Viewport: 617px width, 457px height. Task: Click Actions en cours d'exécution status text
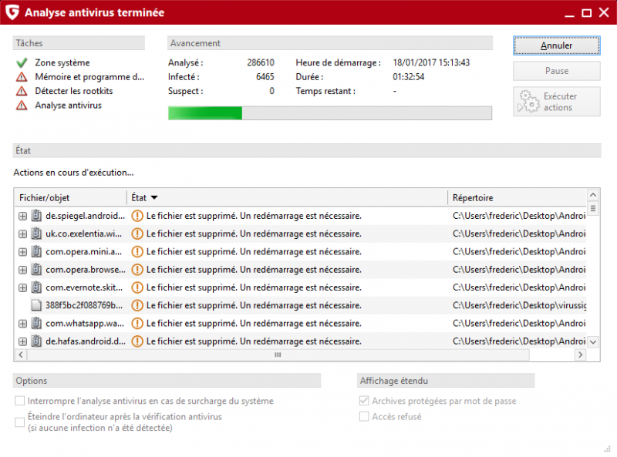coord(73,173)
